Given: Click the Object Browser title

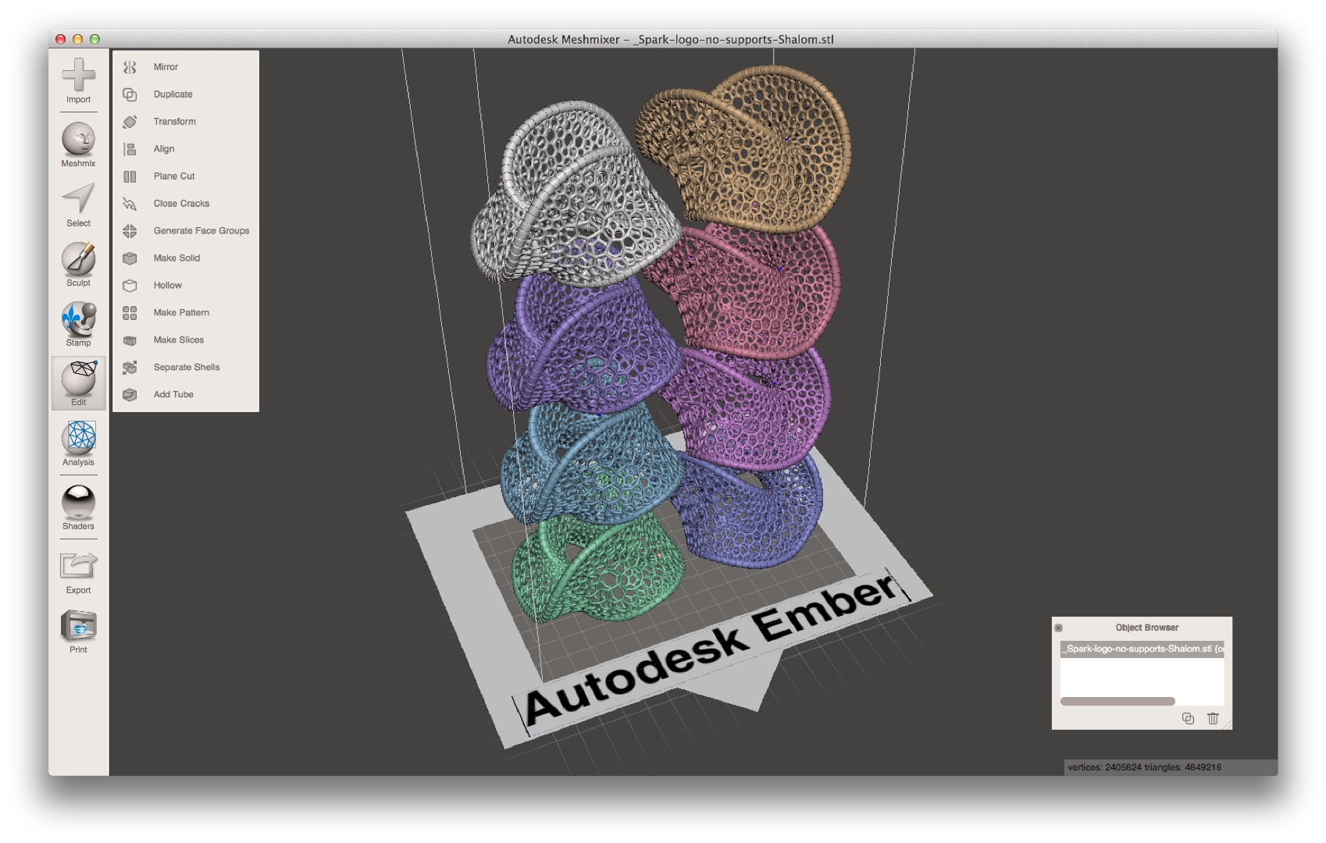Looking at the screenshot, I should 1146,628.
